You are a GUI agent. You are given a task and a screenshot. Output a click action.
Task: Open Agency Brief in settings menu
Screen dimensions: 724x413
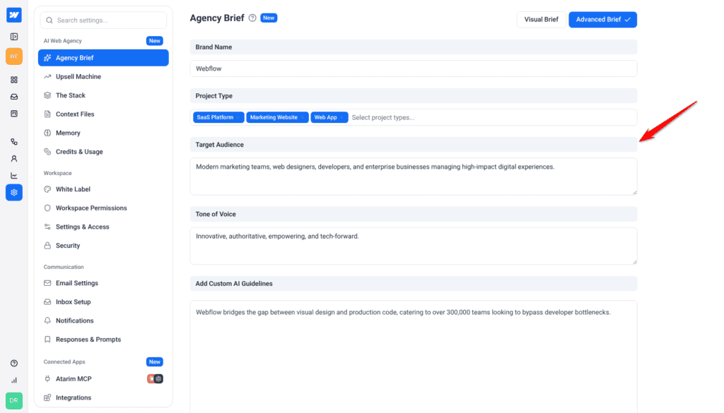pyautogui.click(x=103, y=58)
